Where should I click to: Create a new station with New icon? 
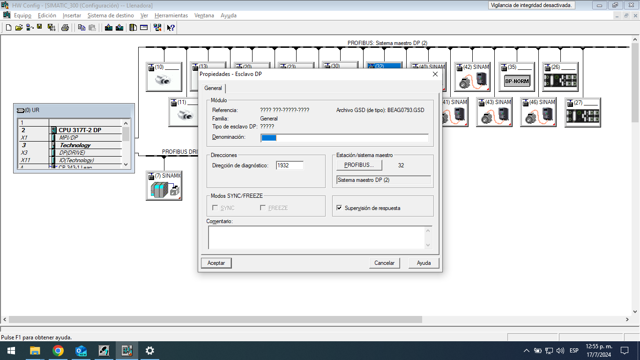8,28
